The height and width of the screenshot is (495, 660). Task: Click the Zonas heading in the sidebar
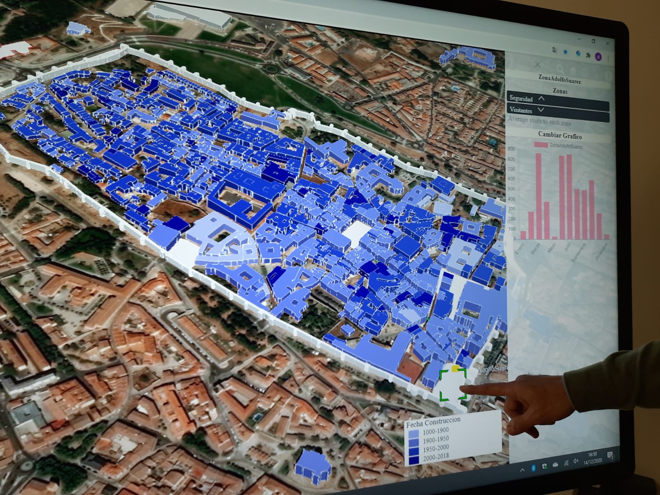point(560,91)
